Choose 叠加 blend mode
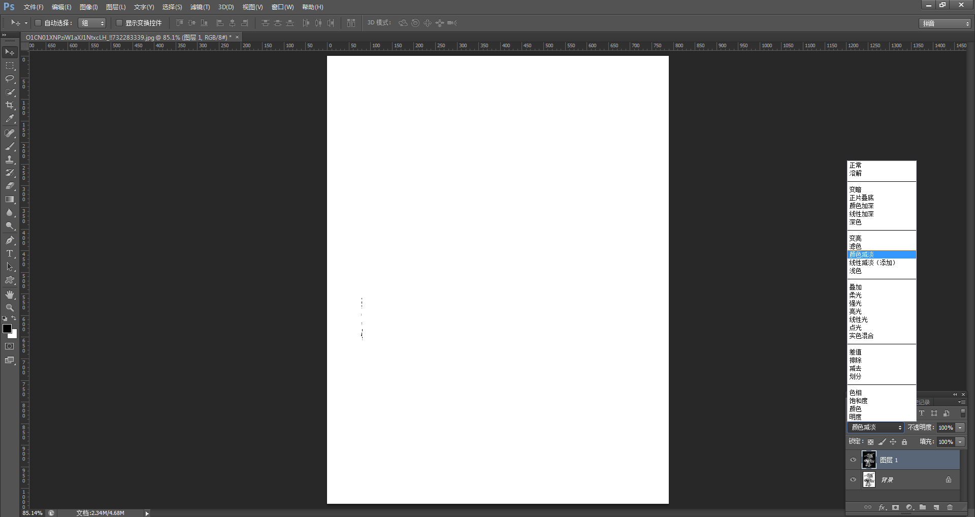This screenshot has width=975, height=517. pos(882,287)
